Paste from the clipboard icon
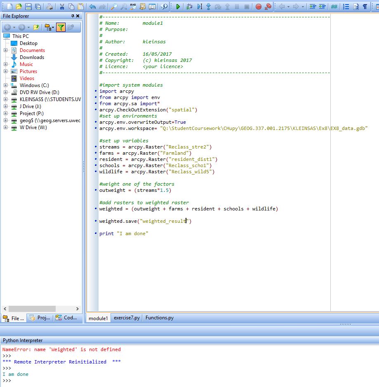This screenshot has width=379, height=387. click(81, 7)
